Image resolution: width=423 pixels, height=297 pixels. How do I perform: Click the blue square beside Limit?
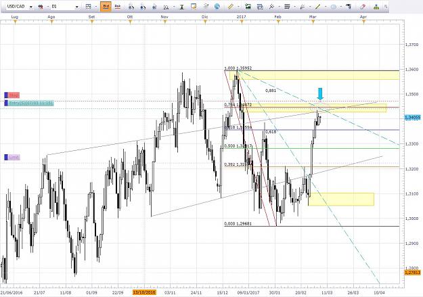(6, 157)
